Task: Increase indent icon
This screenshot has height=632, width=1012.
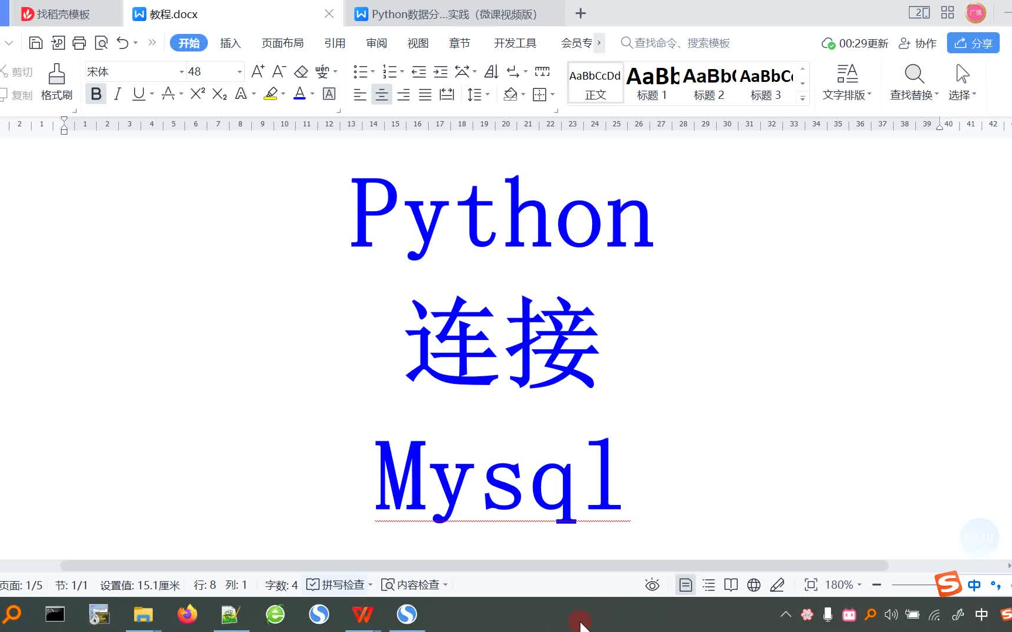Action: tap(440, 71)
